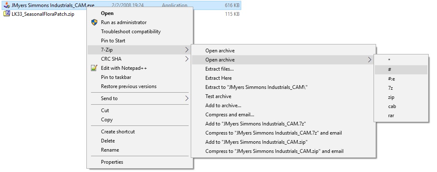437x172 pixels.
Task: Select the LK33_SeasonalFloraPatch.zip file name
Action: click(43, 14)
